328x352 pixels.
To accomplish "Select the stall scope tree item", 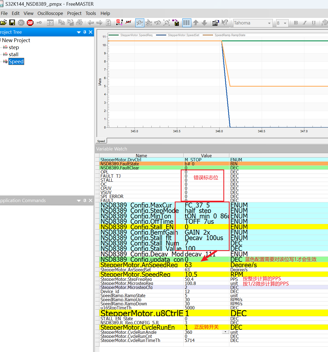I will [14, 54].
